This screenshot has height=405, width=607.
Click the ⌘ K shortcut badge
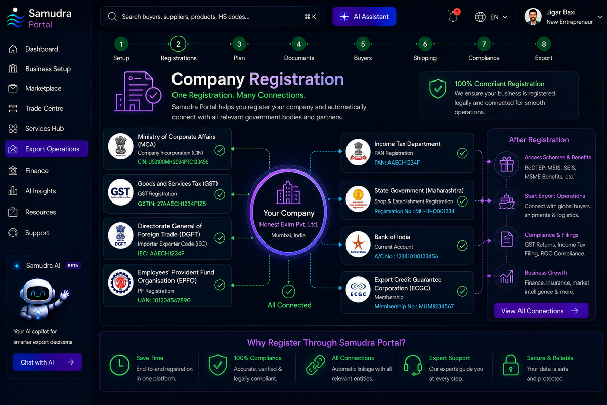[310, 17]
